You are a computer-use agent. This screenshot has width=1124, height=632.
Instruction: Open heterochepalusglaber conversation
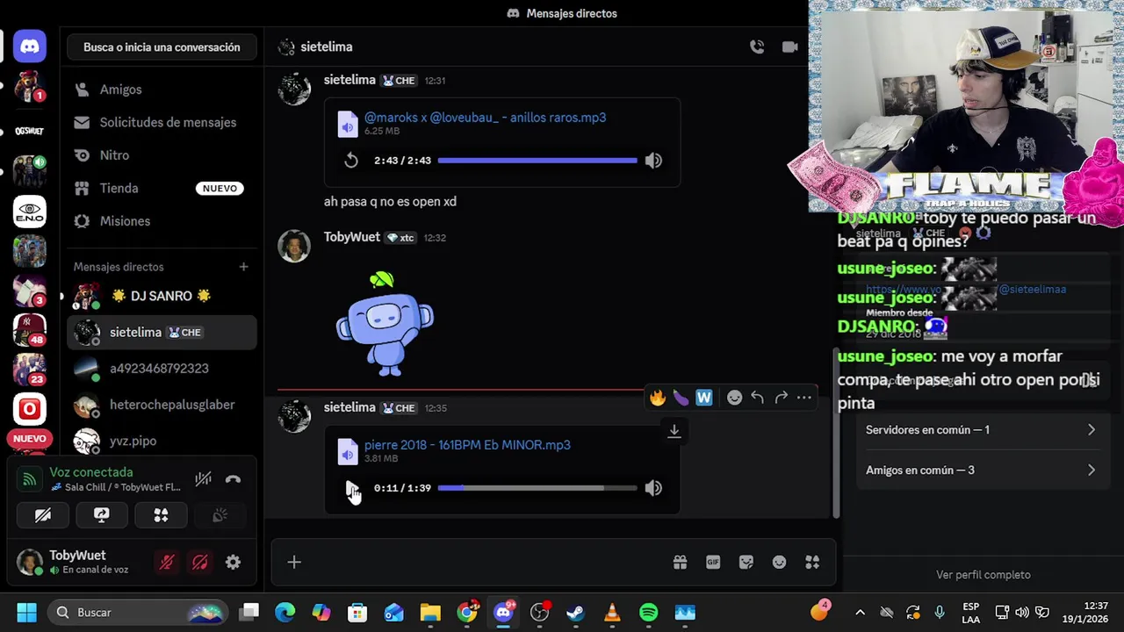click(x=162, y=405)
